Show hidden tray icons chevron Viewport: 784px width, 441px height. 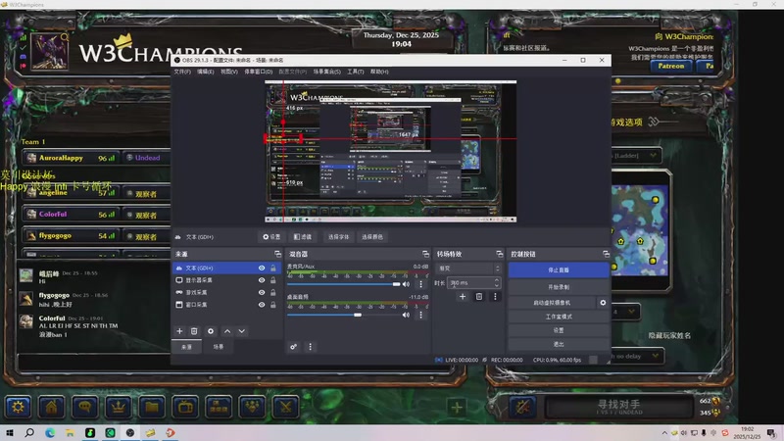point(664,433)
